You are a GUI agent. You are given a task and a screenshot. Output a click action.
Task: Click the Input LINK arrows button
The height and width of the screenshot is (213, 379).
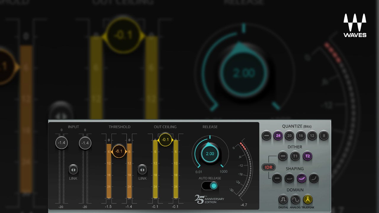73,170
